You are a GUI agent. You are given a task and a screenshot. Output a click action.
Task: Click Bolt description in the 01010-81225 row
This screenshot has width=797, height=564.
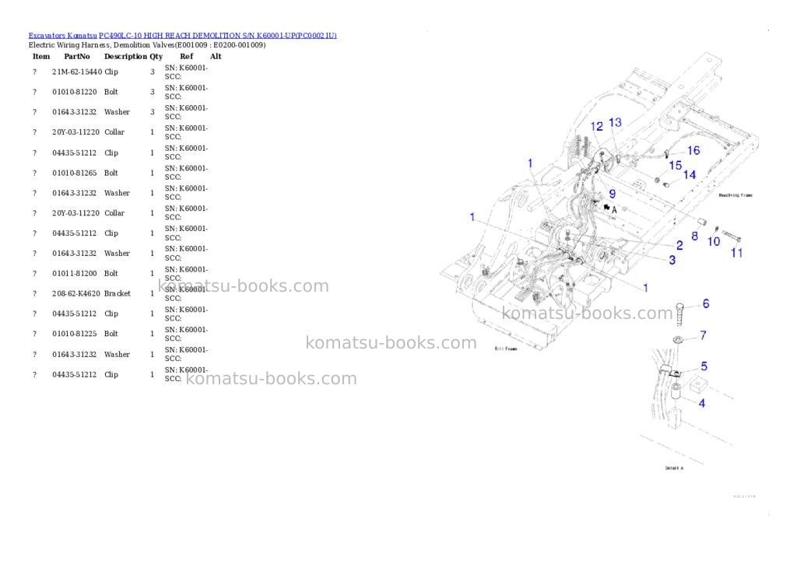click(x=111, y=334)
